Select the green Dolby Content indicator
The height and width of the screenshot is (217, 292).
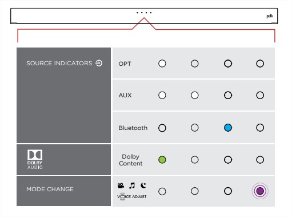click(x=162, y=160)
